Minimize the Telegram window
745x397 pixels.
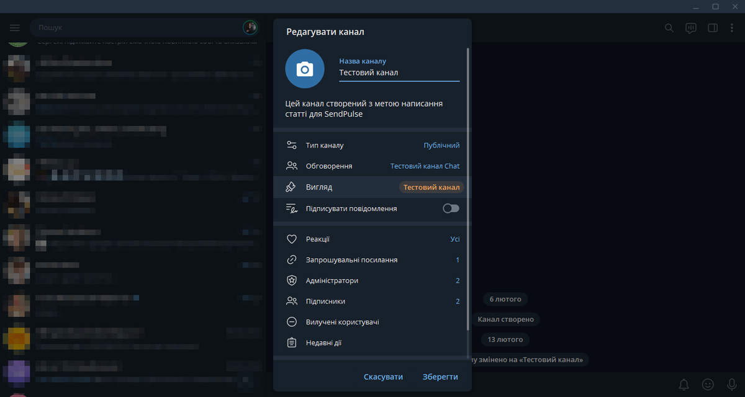(x=697, y=6)
